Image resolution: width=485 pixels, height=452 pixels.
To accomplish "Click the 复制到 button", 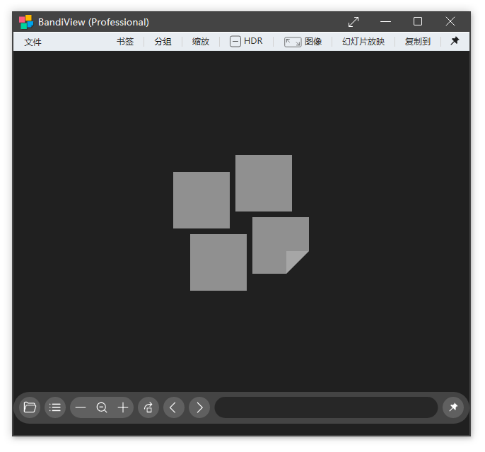I will [x=417, y=42].
